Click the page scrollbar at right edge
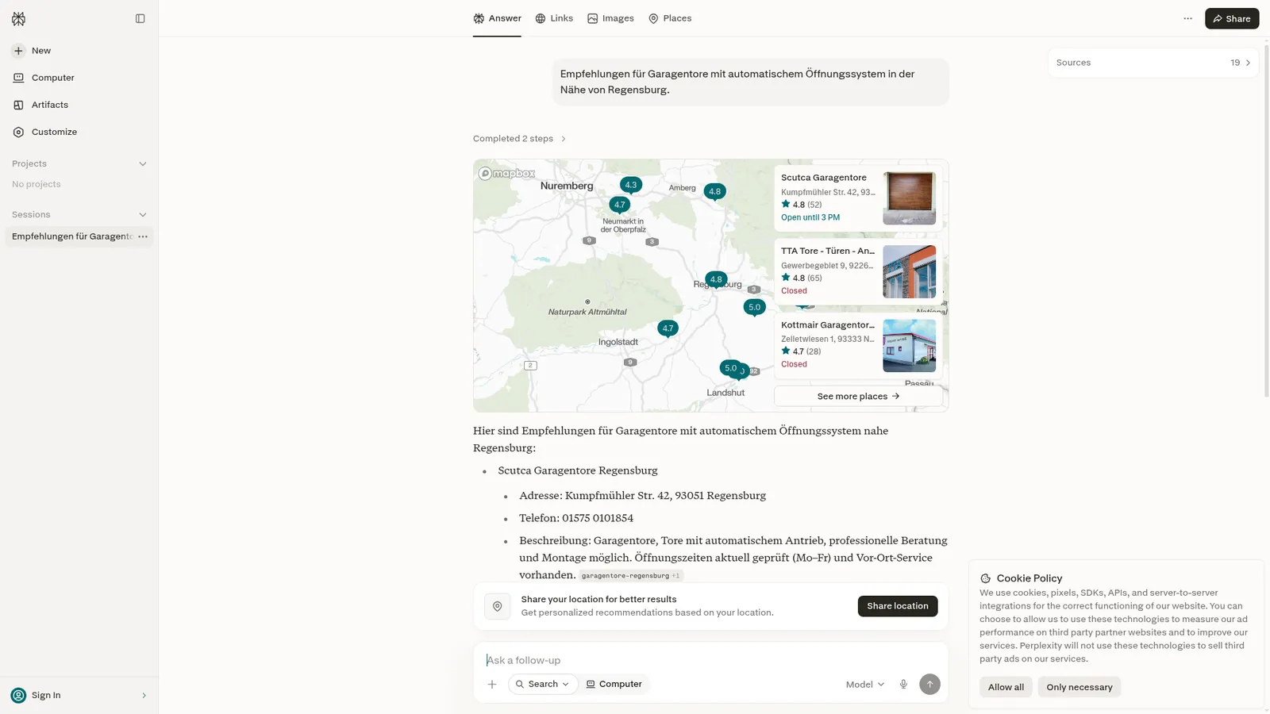 (1266, 221)
